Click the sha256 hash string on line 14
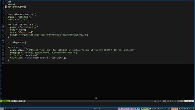195x110 pixels. pyautogui.click(x=54, y=35)
